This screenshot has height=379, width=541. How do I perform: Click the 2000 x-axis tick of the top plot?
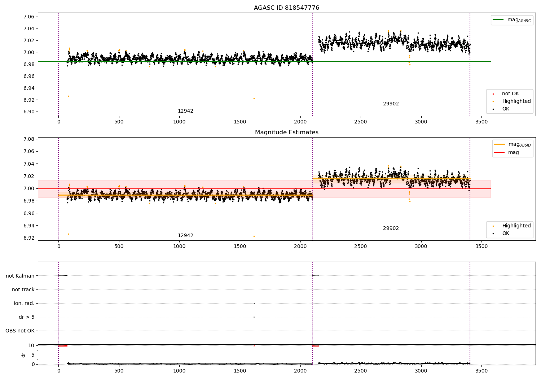pos(300,122)
